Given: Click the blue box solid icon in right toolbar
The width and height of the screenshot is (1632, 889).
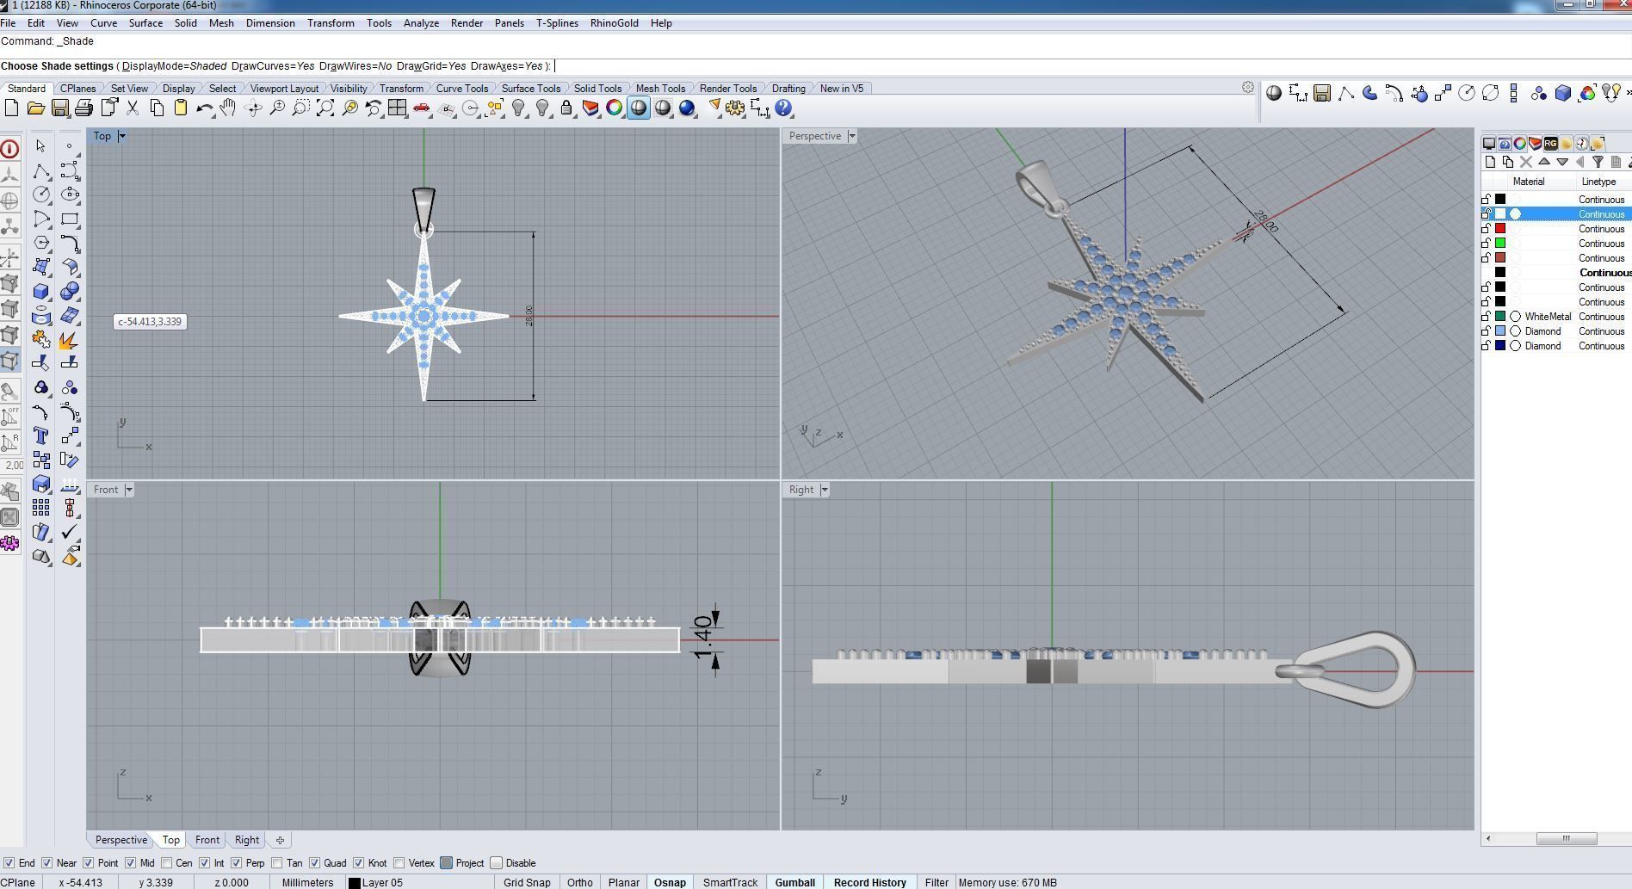Looking at the screenshot, I should pos(1563,93).
